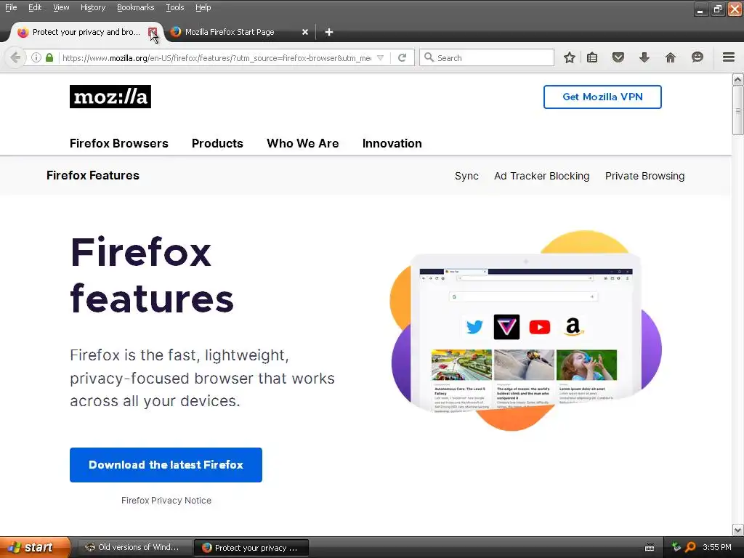Open the Tools menu
744x558 pixels.
click(174, 7)
